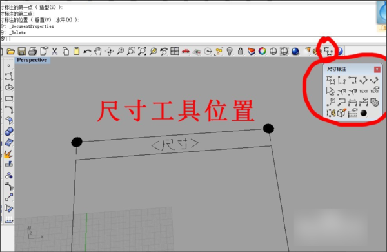Open a file with the folder icon
387x252 pixels.
(x=11, y=52)
